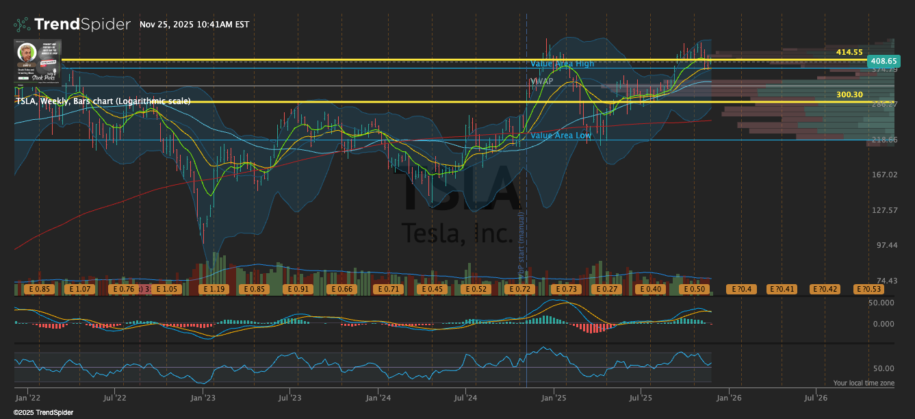Click the Nov 25, 2025 10:41AM EST timestamp
915x419 pixels.
click(x=194, y=25)
